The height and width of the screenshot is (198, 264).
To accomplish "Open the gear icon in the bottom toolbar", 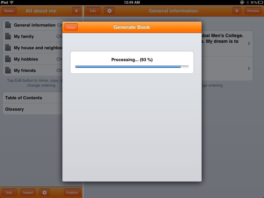I will [x=44, y=192].
